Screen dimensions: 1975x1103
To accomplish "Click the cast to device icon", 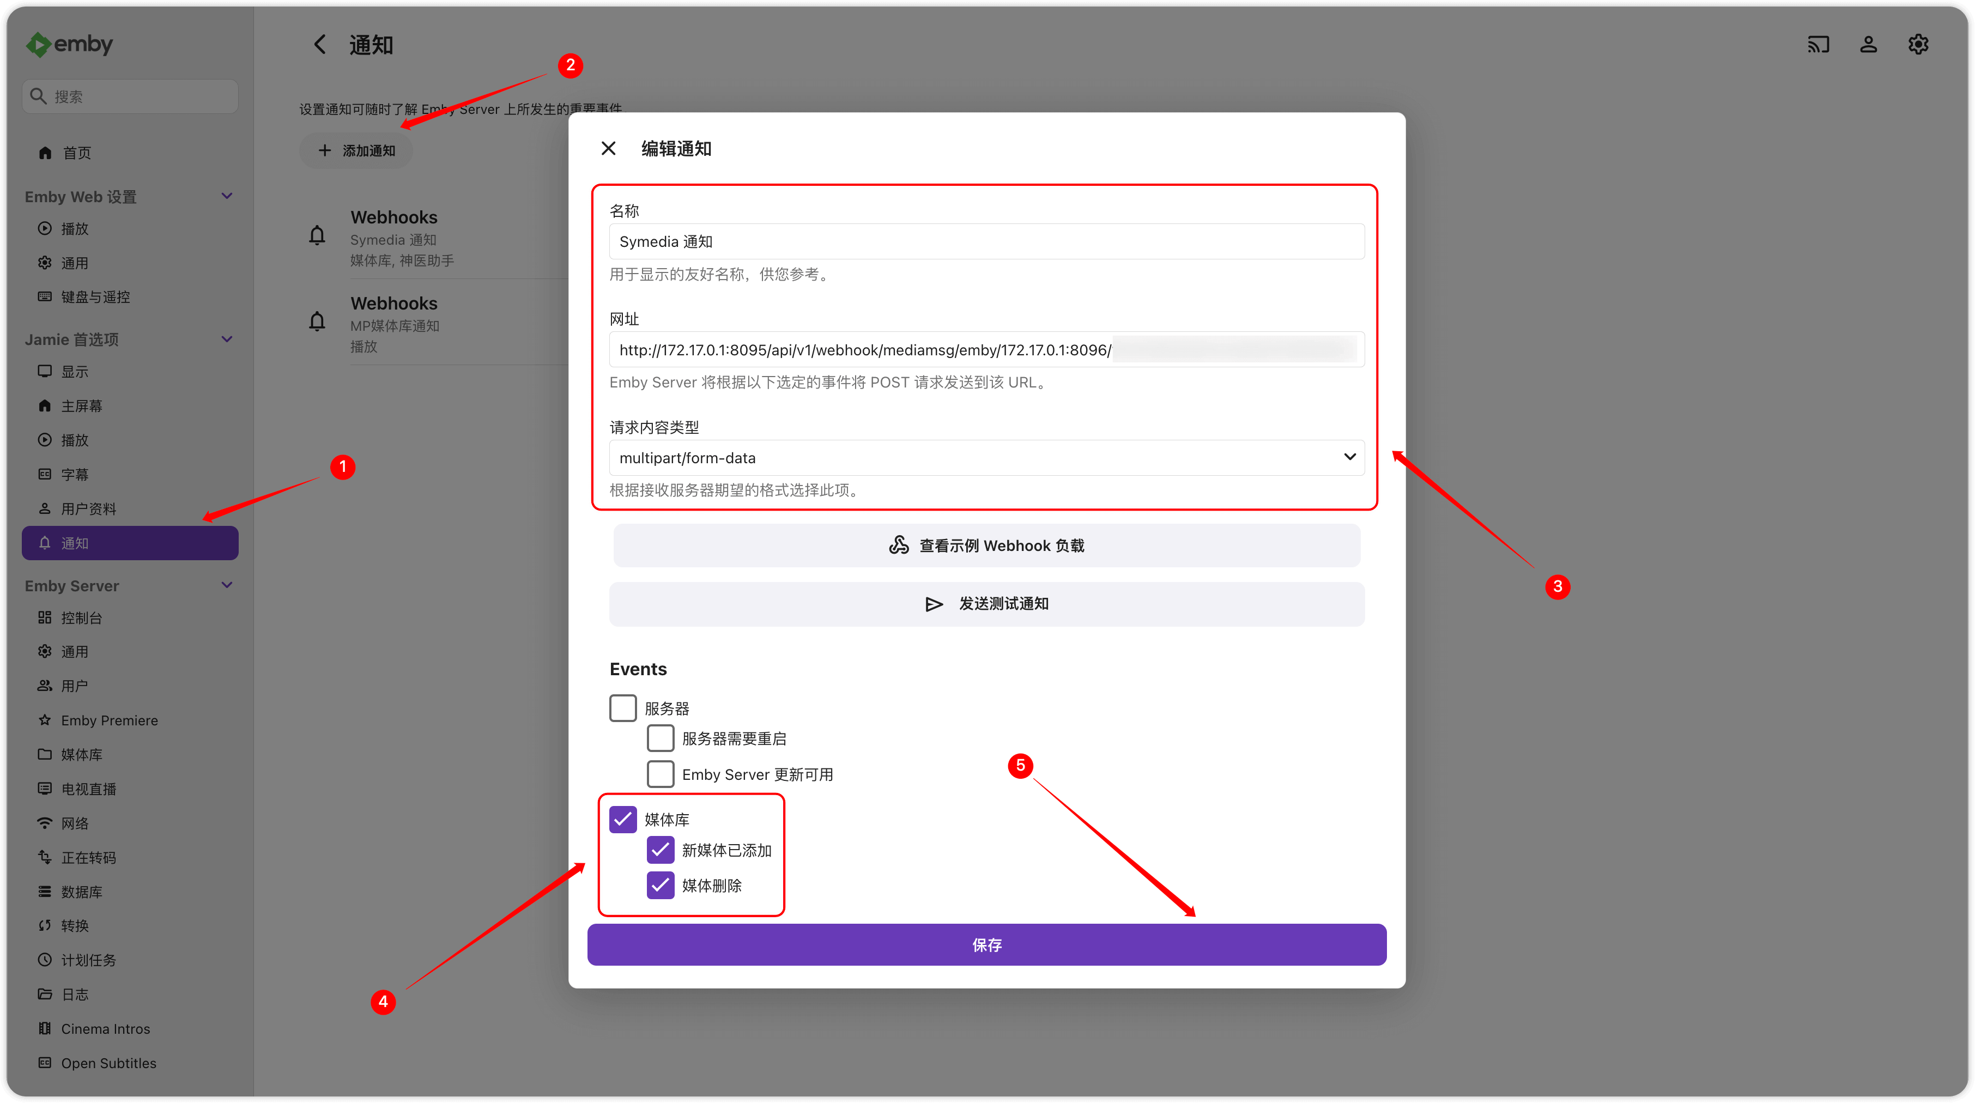I will (x=1818, y=45).
